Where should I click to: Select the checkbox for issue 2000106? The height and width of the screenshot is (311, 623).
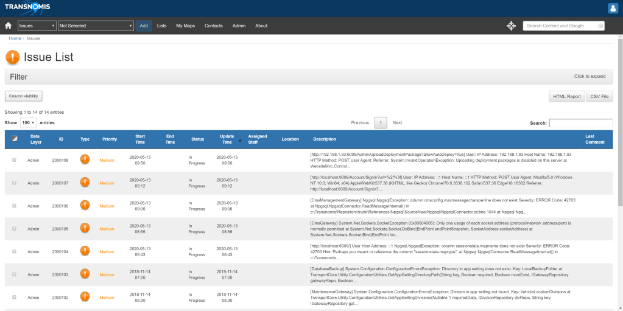click(15, 206)
